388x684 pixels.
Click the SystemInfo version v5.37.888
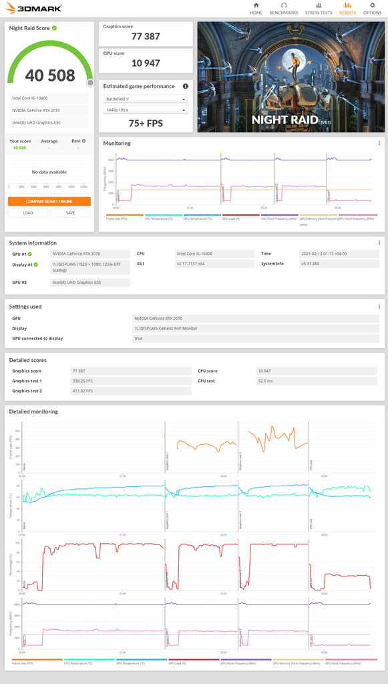pyautogui.click(x=339, y=263)
